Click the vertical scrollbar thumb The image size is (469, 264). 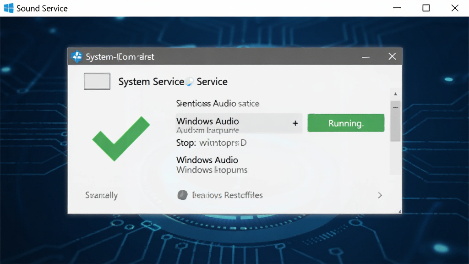coord(395,121)
